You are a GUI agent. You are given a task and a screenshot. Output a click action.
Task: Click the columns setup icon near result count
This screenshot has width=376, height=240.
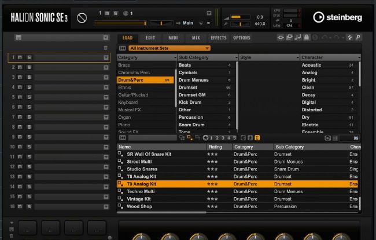click(x=336, y=138)
